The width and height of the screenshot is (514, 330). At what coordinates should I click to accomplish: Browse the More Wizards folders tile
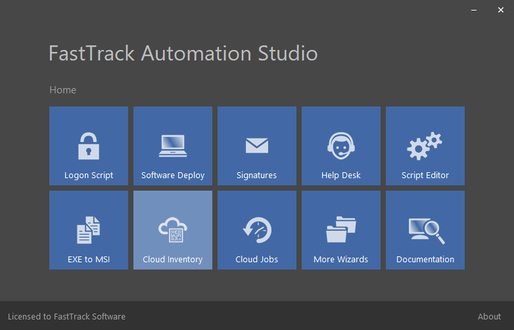(341, 230)
